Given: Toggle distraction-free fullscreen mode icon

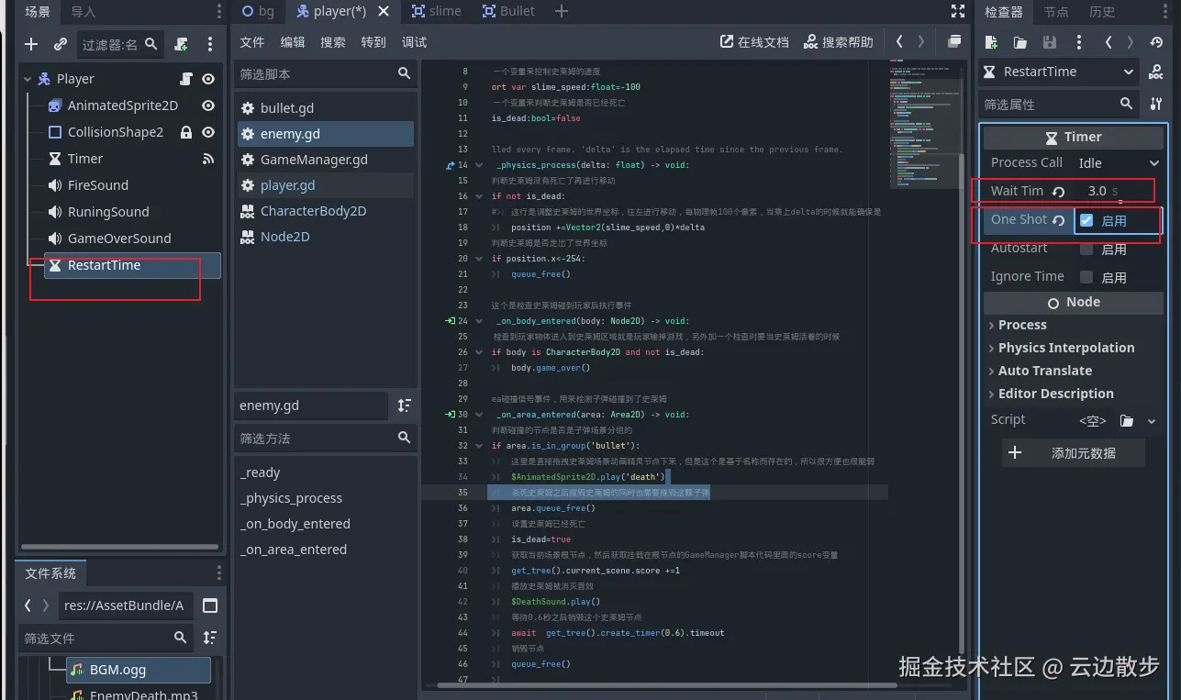Looking at the screenshot, I should pyautogui.click(x=958, y=11).
